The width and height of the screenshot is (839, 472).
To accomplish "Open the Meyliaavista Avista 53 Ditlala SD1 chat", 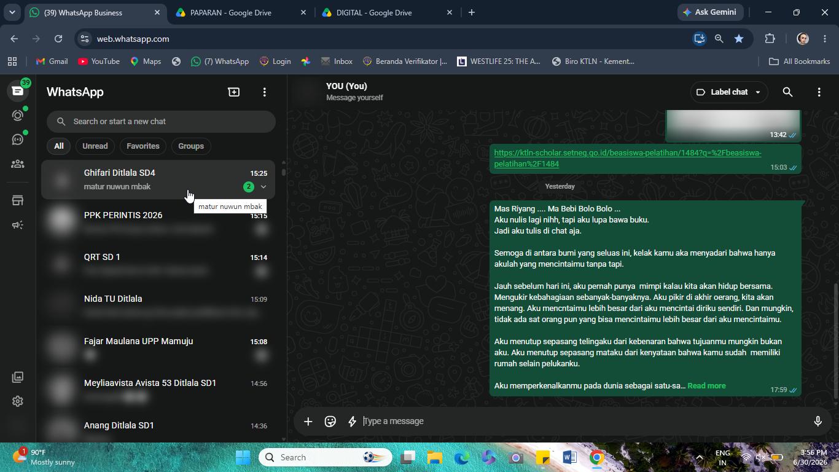I will tap(158, 390).
